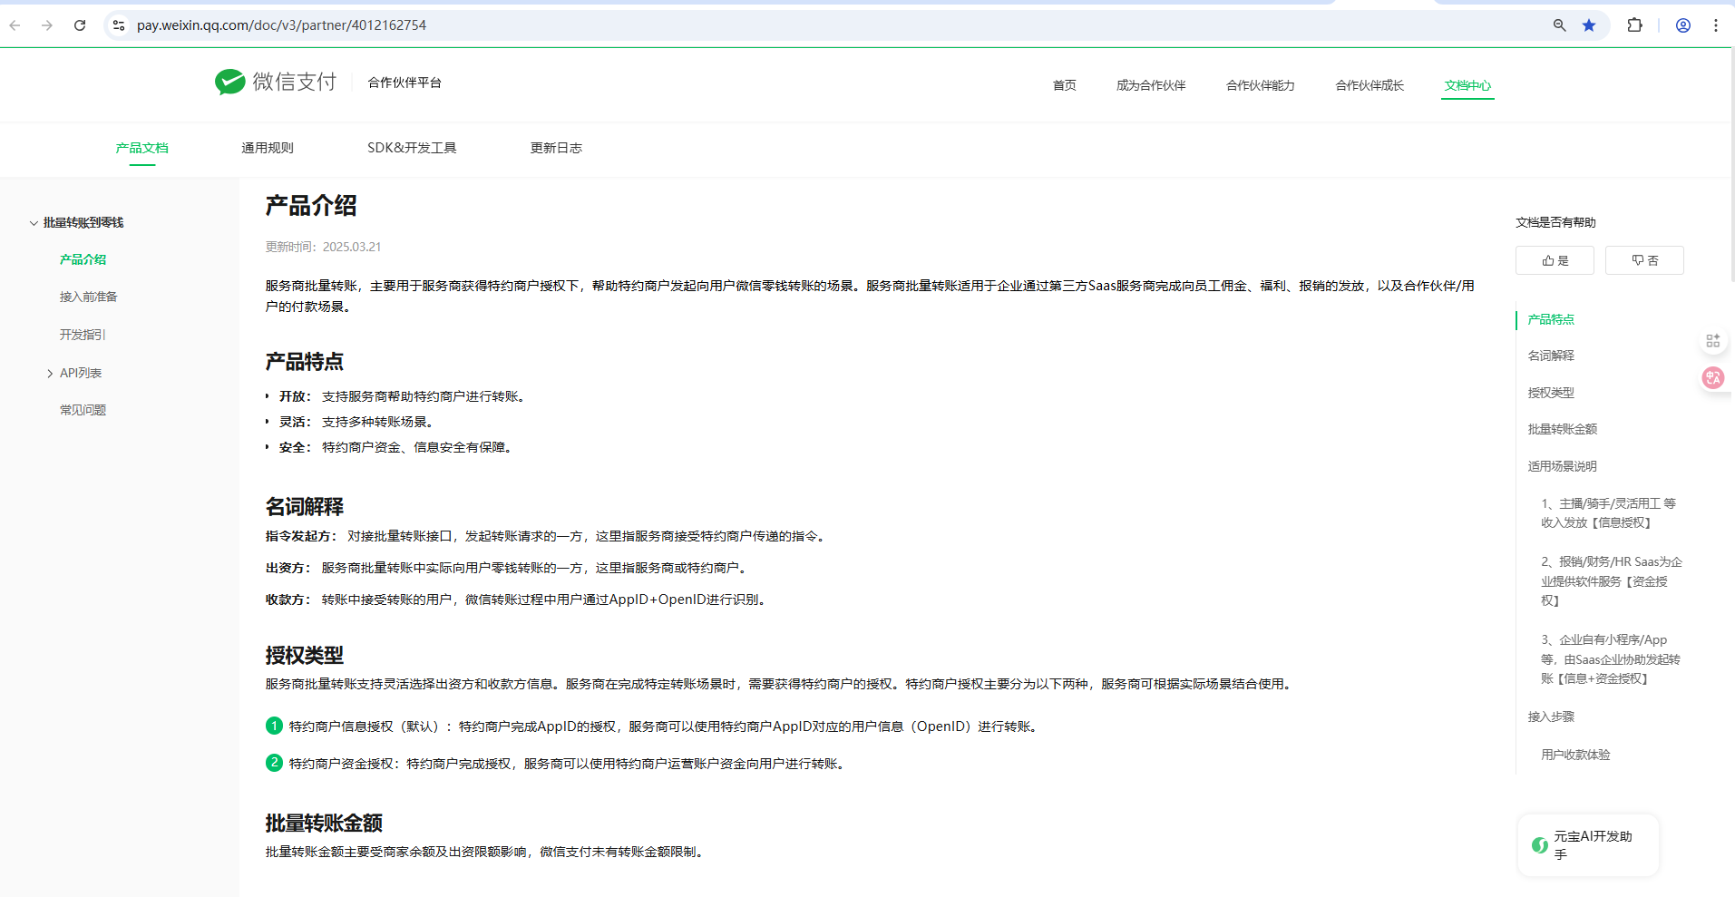The height and width of the screenshot is (897, 1735).
Task: Jump to 接入步骤 in the page outline
Action: click(x=1551, y=717)
